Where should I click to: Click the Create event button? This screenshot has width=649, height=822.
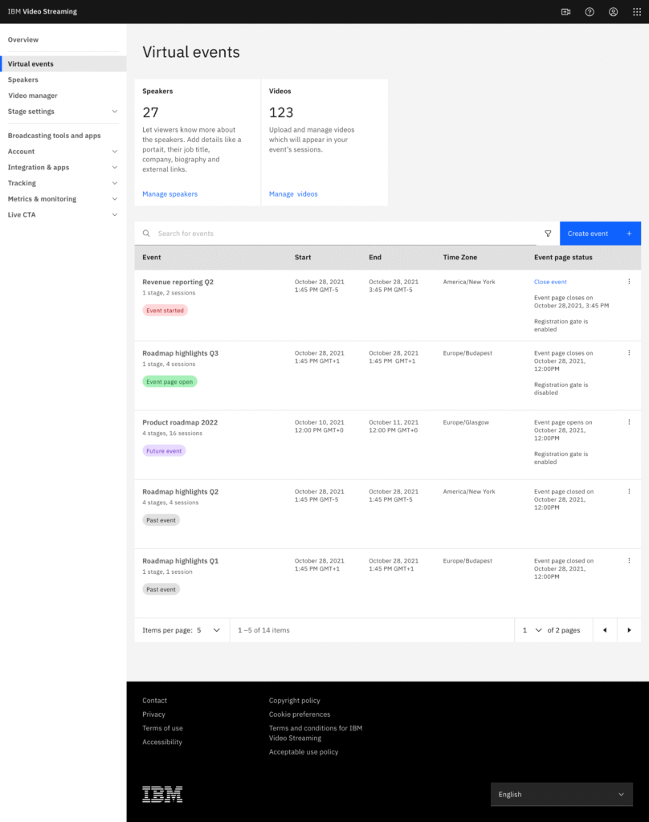tap(600, 234)
